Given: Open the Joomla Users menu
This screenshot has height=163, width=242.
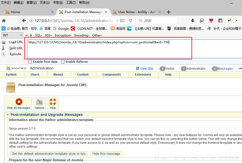Looking at the screenshot, I should tap(35, 75).
